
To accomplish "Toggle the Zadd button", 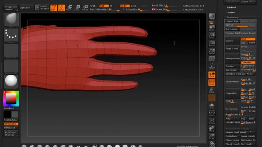I will (125, 6).
